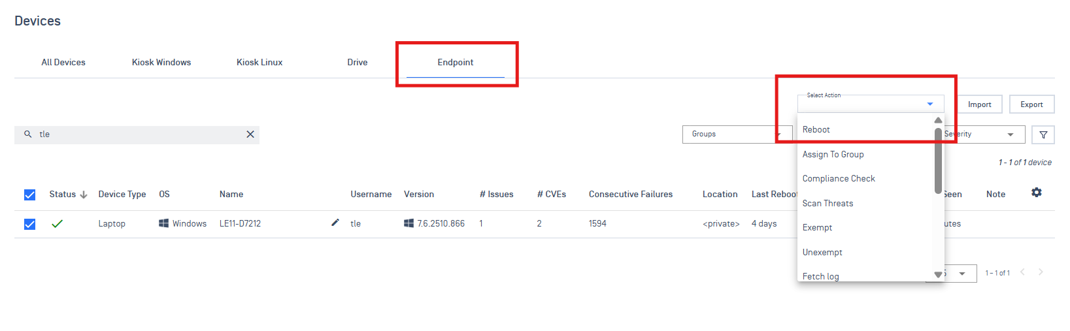Click last reboot 4 days cell
The height and width of the screenshot is (331, 1070).
[764, 224]
